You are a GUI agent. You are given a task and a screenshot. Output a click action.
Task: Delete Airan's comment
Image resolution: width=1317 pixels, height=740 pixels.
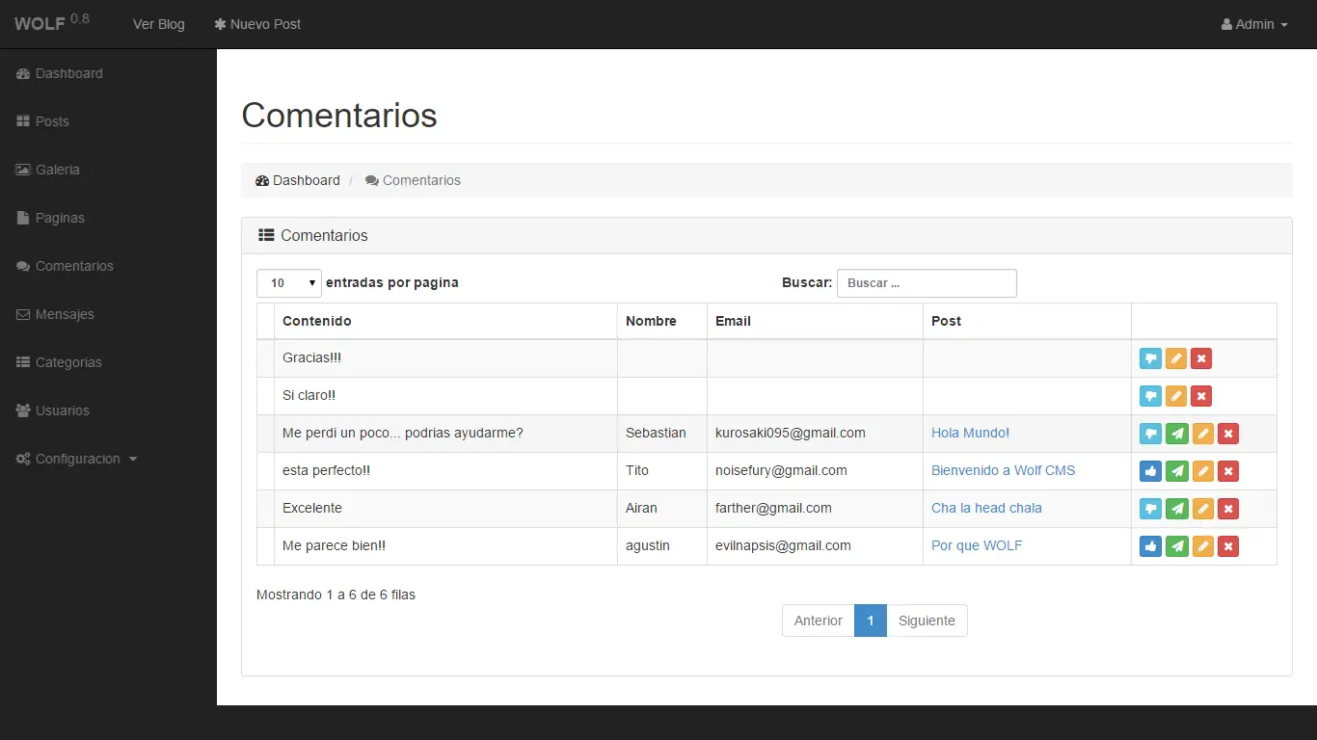coord(1228,509)
